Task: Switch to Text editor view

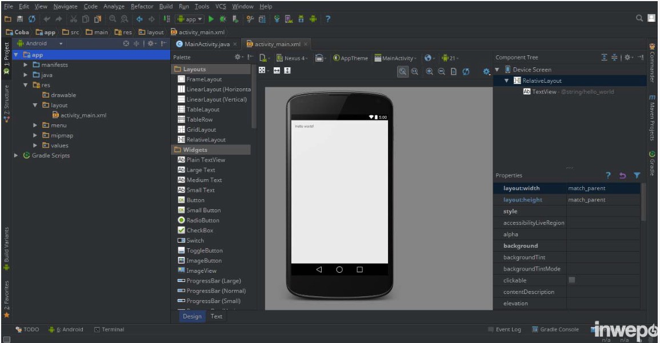Action: tap(217, 316)
